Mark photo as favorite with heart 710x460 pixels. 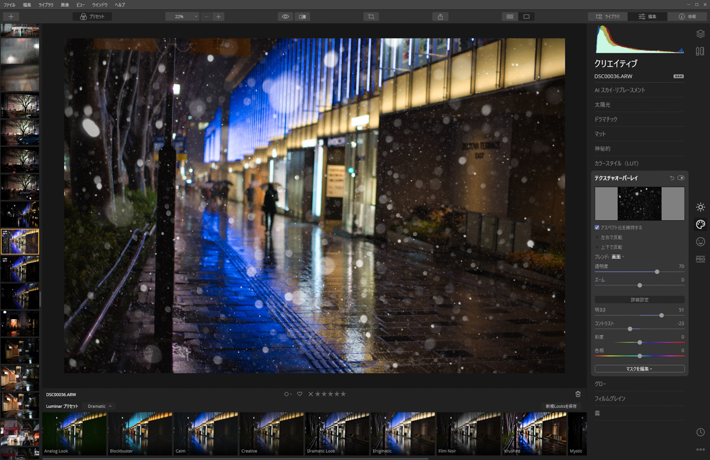pos(300,394)
